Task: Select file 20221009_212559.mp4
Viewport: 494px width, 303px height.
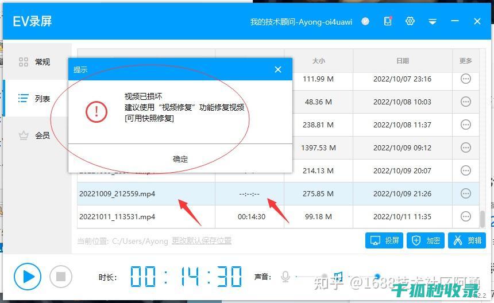Action: point(117,194)
